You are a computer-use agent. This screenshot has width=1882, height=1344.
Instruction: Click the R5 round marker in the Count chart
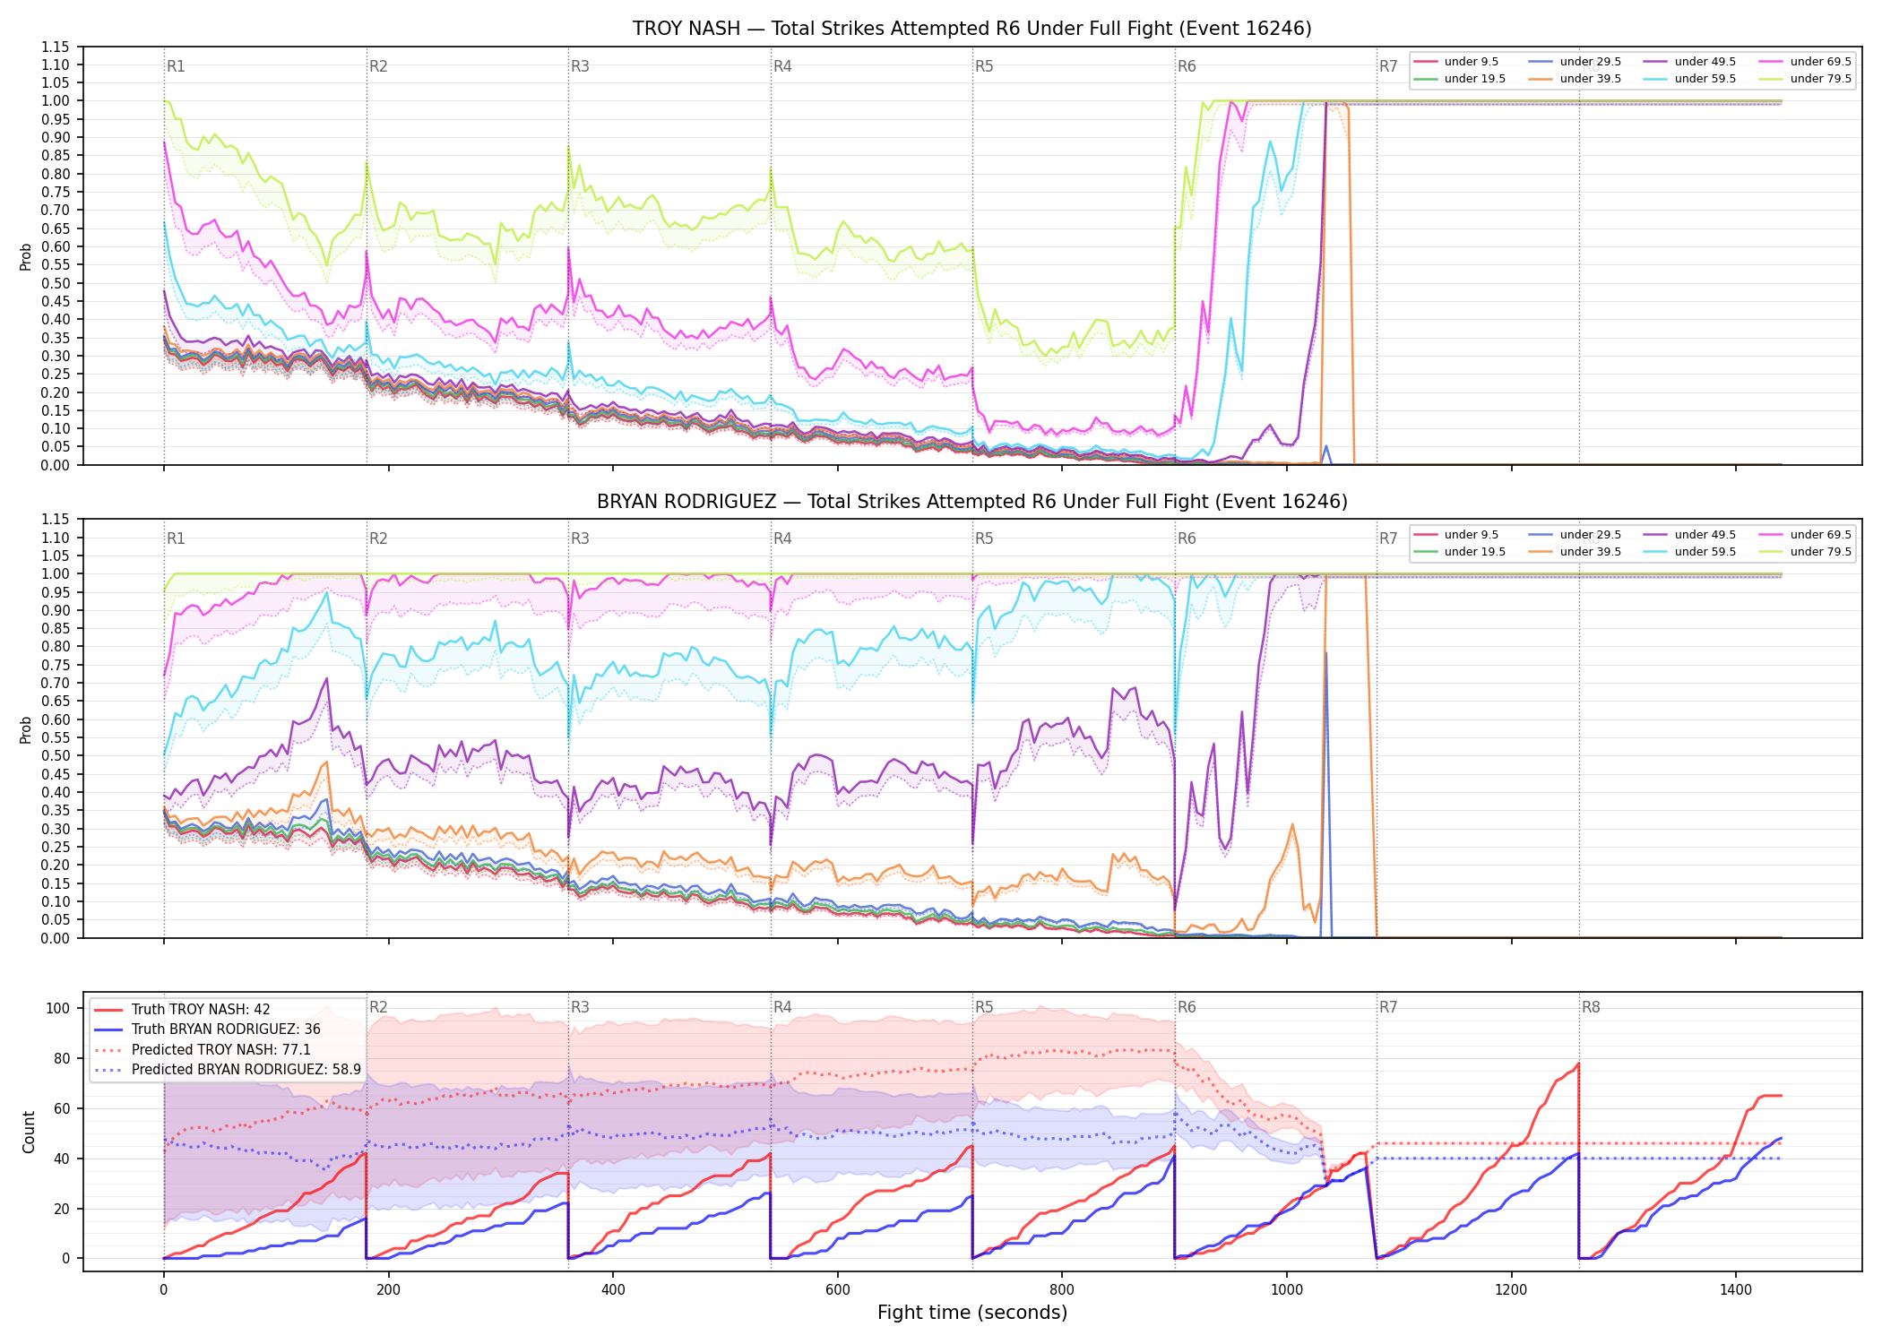[x=984, y=1007]
